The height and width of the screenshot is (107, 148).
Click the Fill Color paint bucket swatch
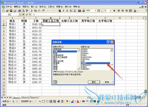[67, 101]
